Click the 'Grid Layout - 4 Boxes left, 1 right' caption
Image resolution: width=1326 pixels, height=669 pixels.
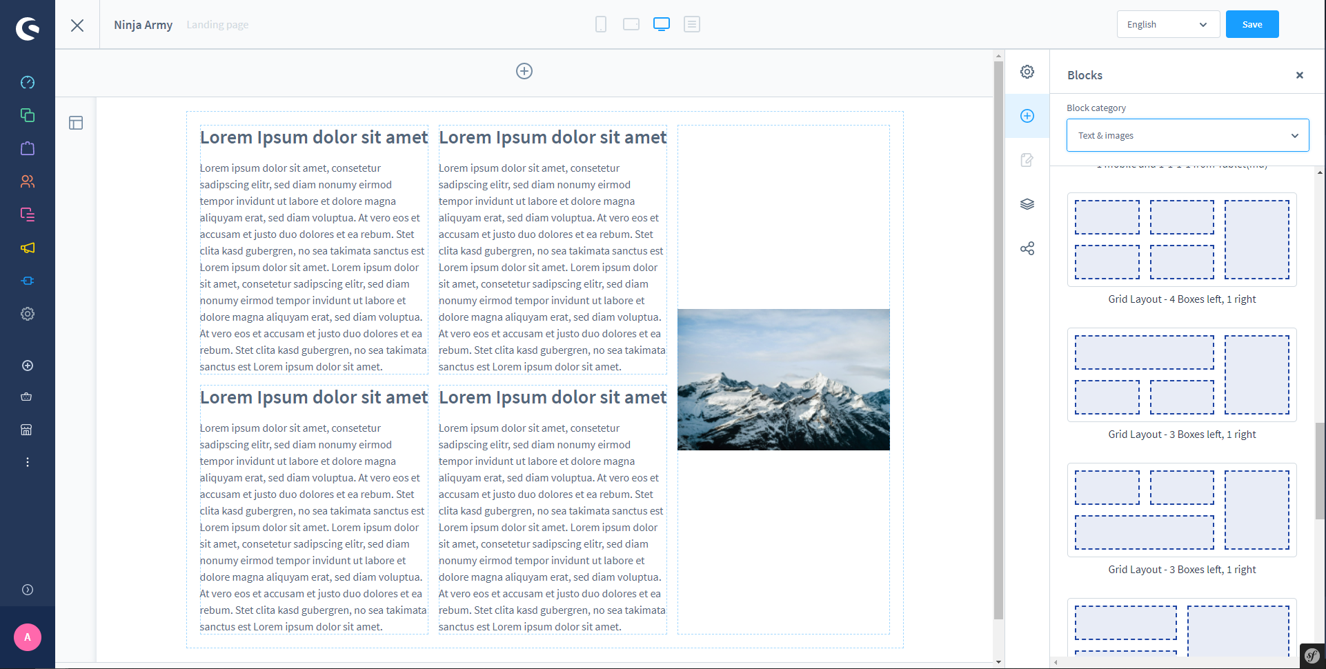pos(1182,299)
